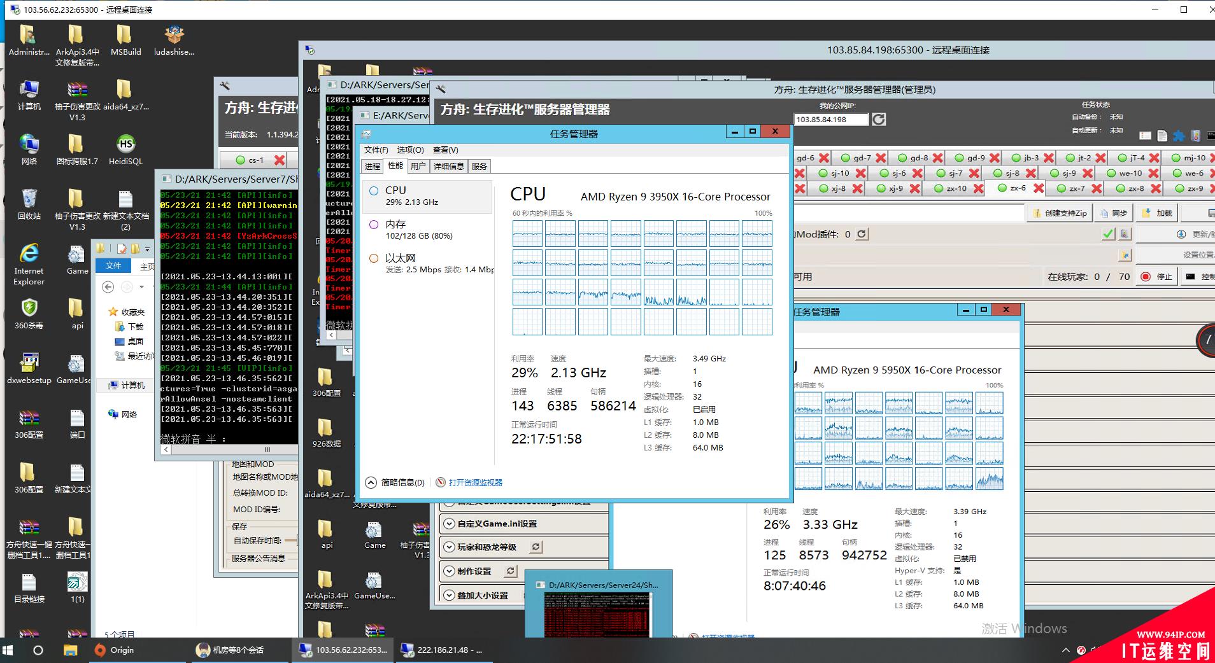This screenshot has width=1215, height=663.
Task: Open the Internet Explorer desktop shortcut
Action: coord(29,264)
